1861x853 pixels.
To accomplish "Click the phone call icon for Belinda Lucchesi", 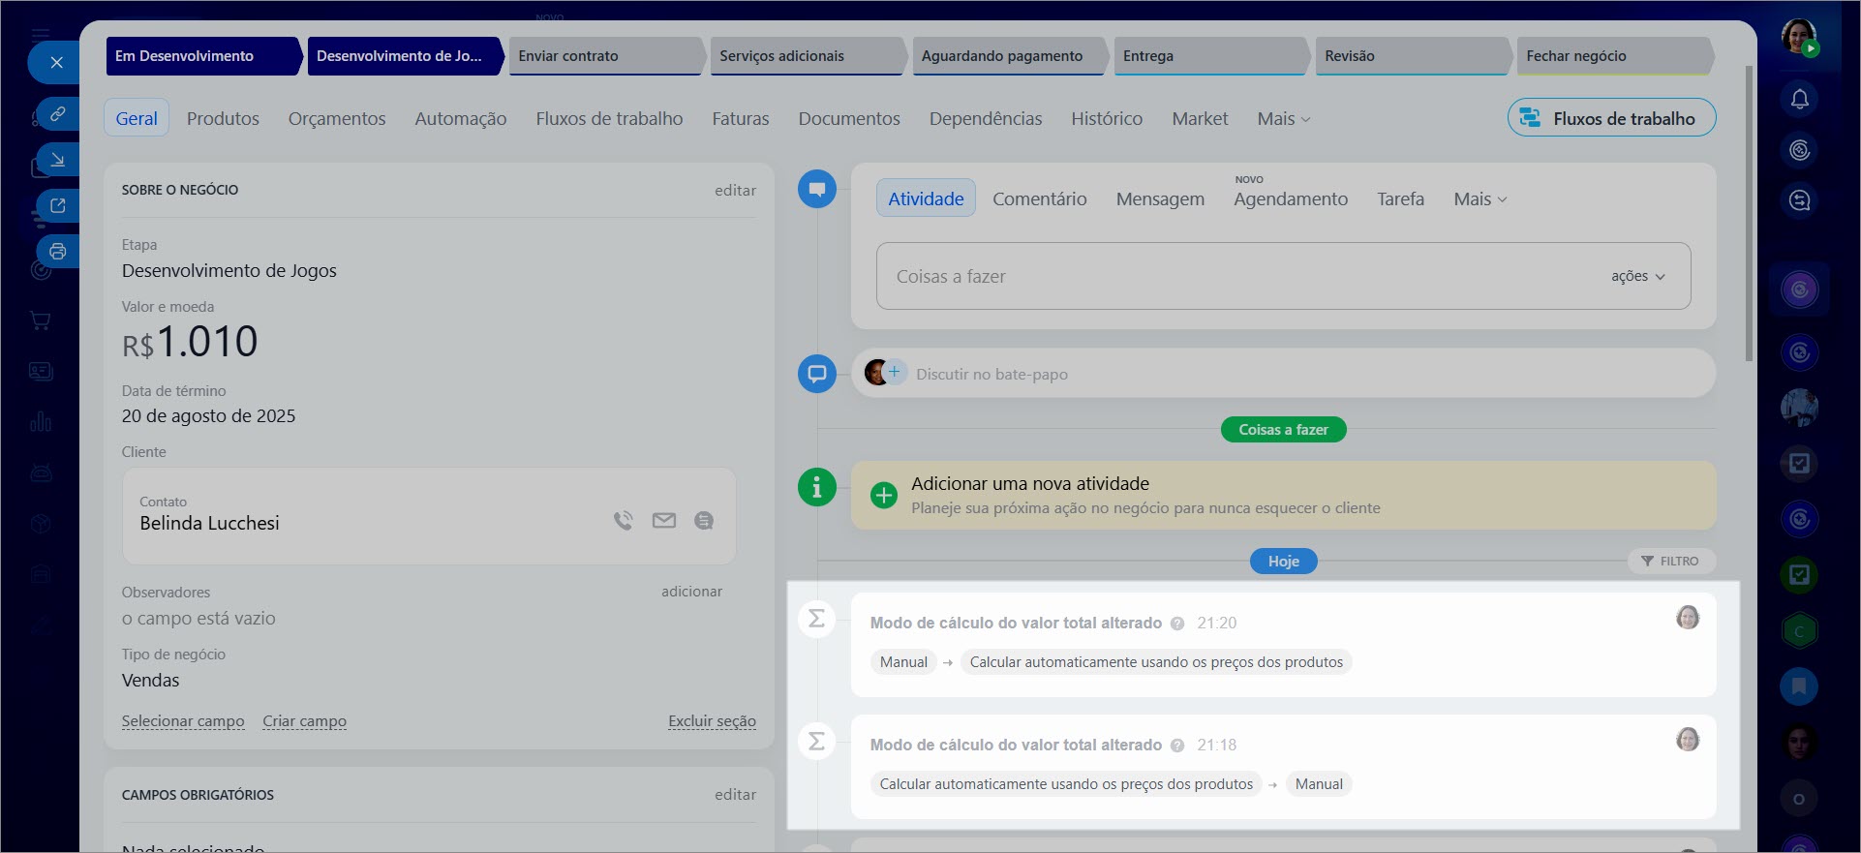I will coord(624,521).
